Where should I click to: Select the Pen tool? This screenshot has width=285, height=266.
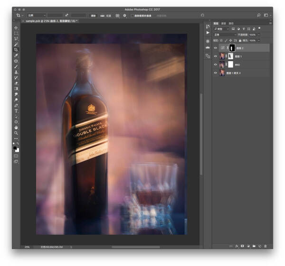[16, 105]
